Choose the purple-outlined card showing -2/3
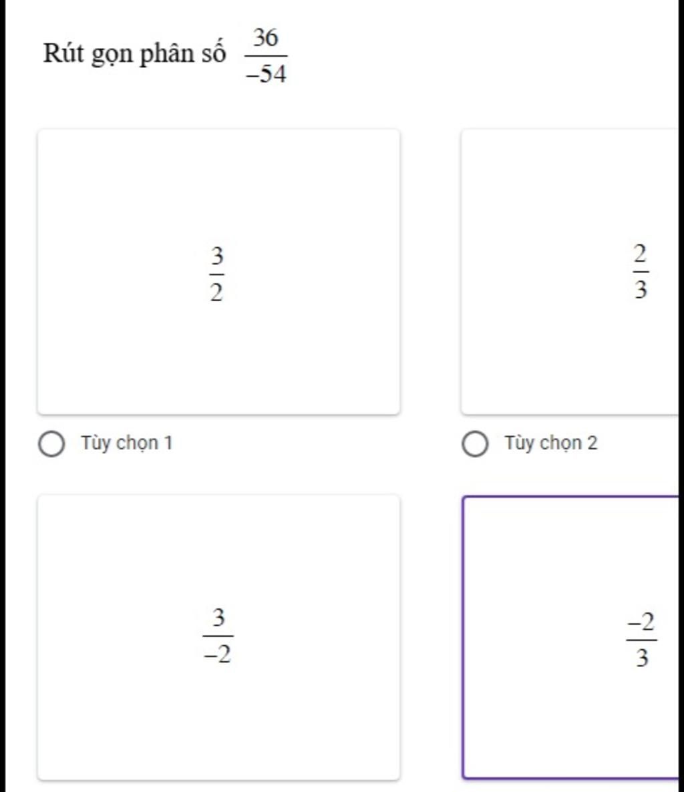This screenshot has width=684, height=792. click(x=570, y=638)
